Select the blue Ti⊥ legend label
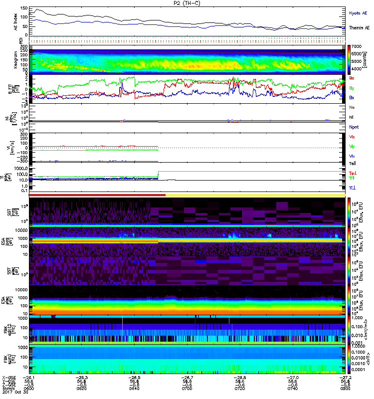The width and height of the screenshot is (374, 399). 352,188
